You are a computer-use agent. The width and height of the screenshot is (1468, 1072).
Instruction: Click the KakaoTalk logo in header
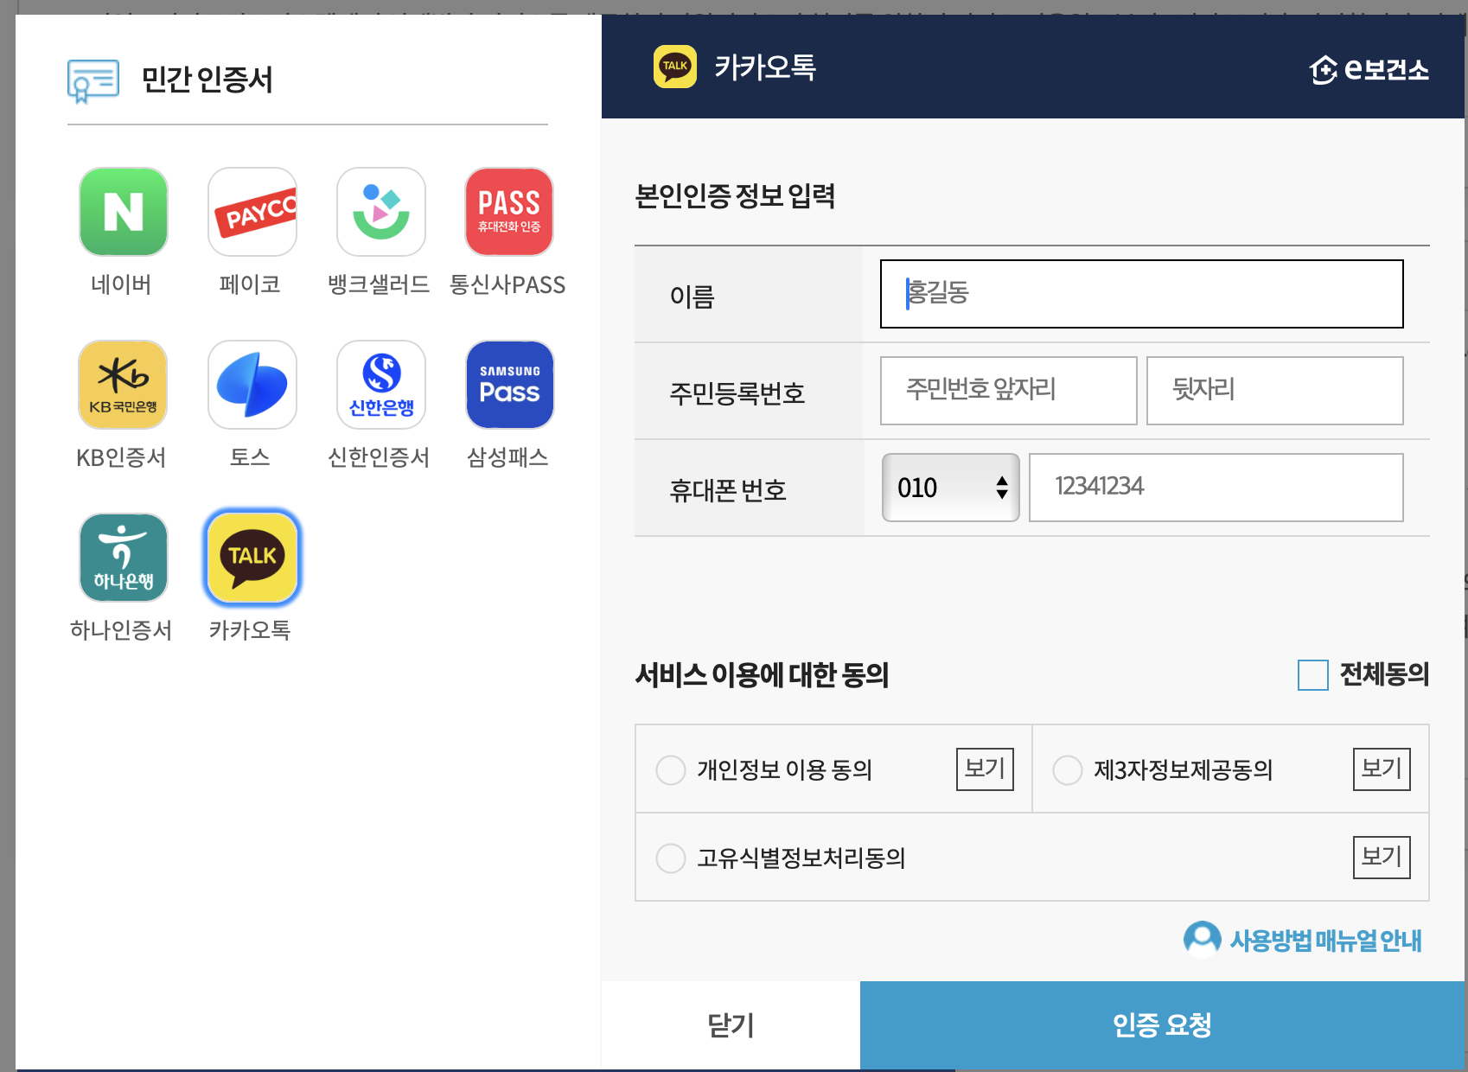click(675, 67)
